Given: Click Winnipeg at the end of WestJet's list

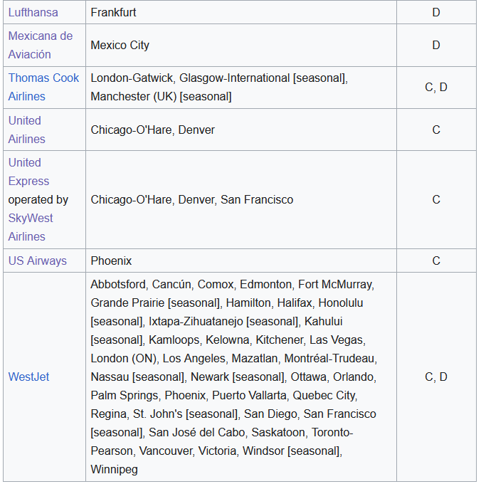Looking at the screenshot, I should tap(114, 469).
